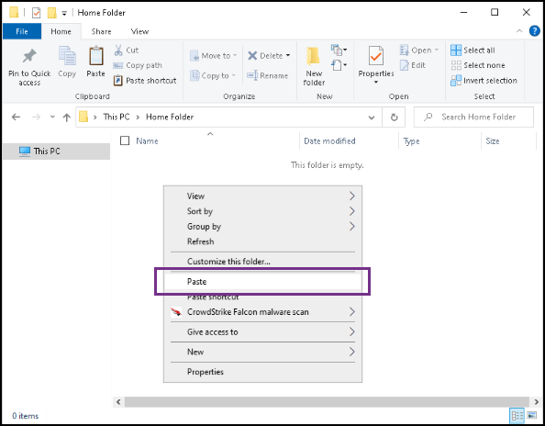Switch to the View ribbon tab

point(139,31)
